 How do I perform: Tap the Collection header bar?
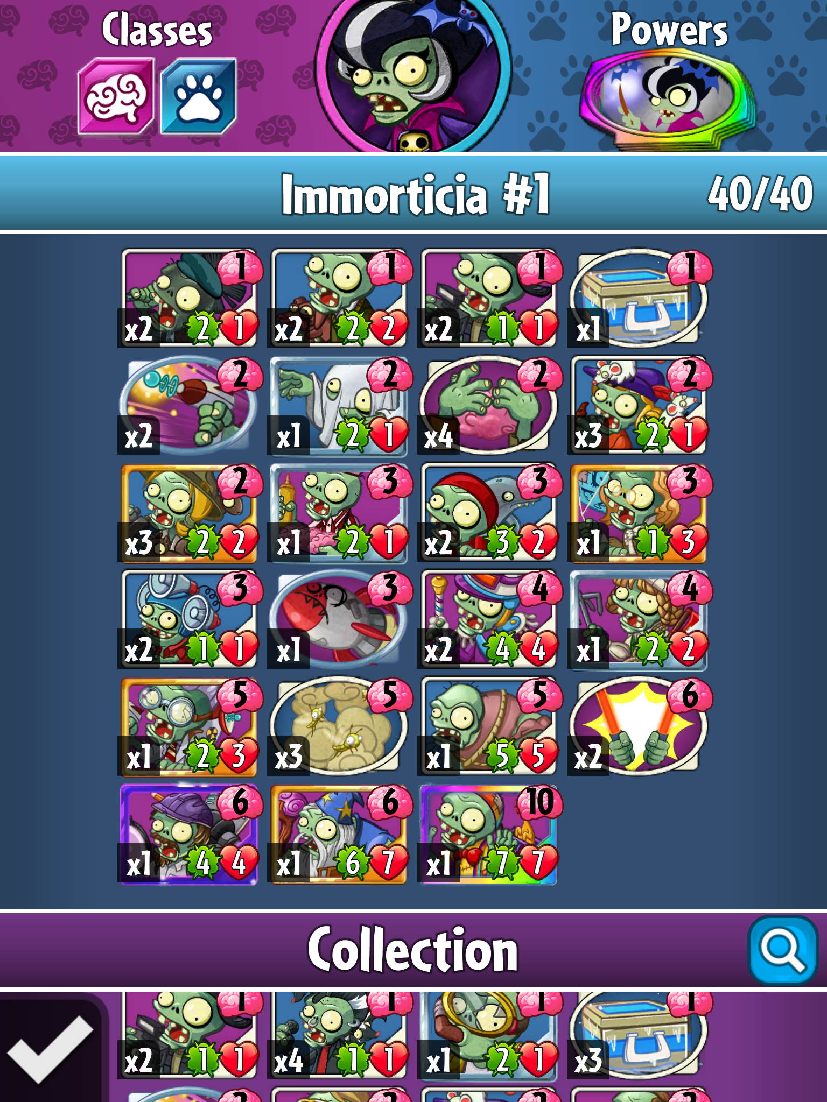pos(413,950)
